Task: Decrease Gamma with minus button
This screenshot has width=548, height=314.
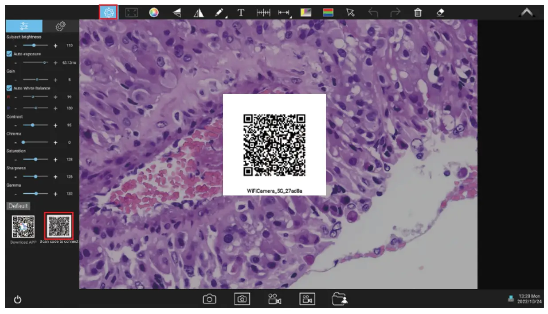Action: coord(16,194)
